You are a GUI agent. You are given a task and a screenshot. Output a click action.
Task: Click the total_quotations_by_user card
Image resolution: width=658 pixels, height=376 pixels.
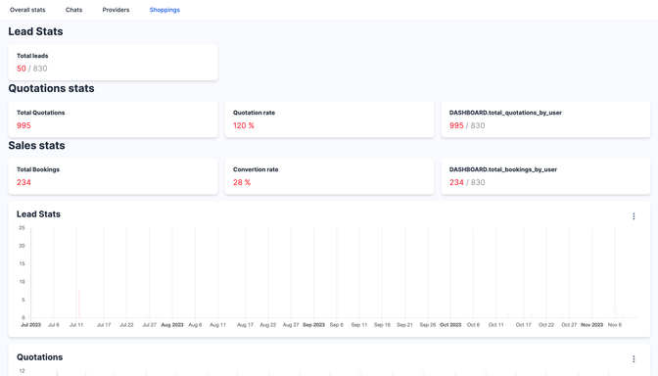pyautogui.click(x=545, y=119)
